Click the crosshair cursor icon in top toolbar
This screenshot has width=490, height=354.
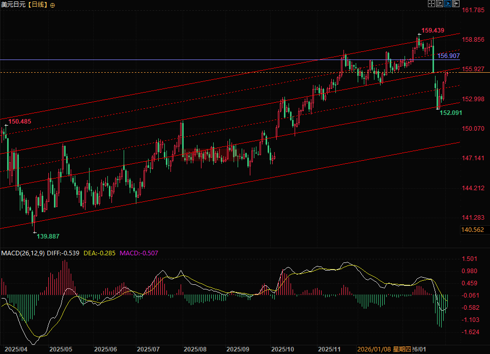[431, 4]
